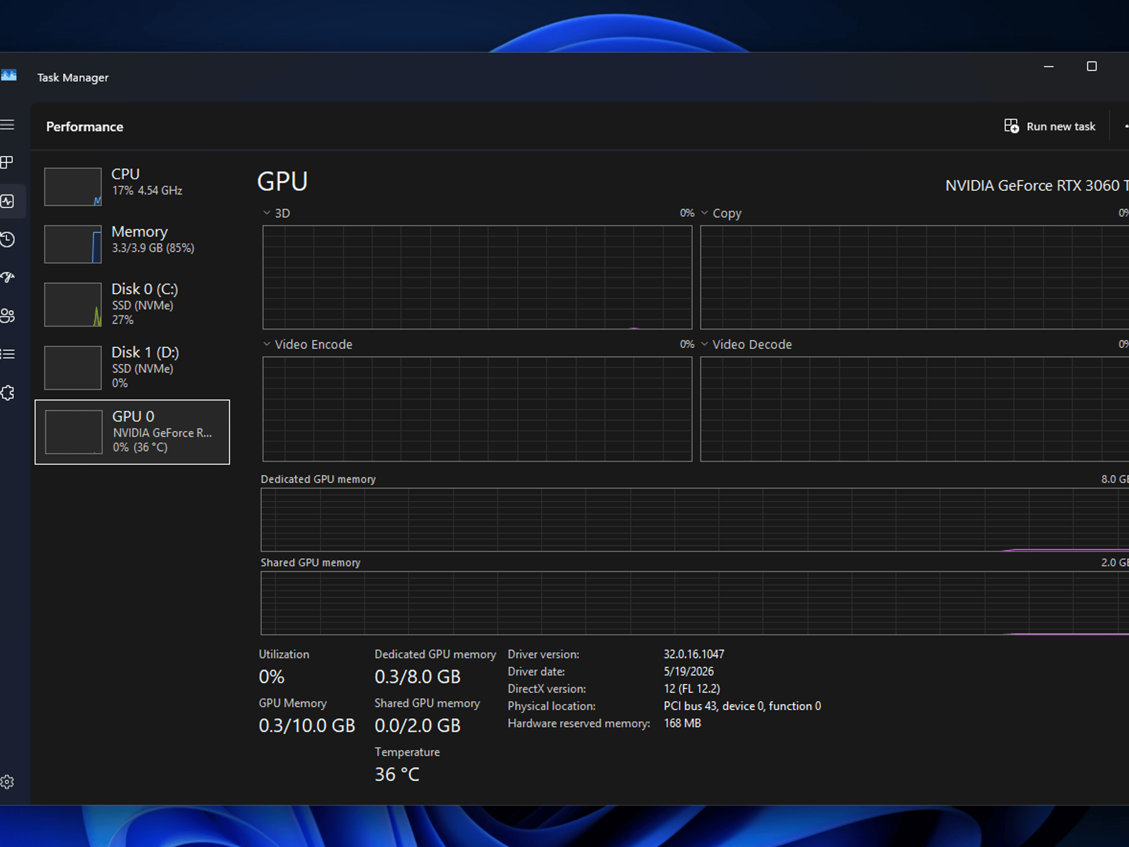Click the Performance page heading
The height and width of the screenshot is (847, 1129).
pos(85,127)
